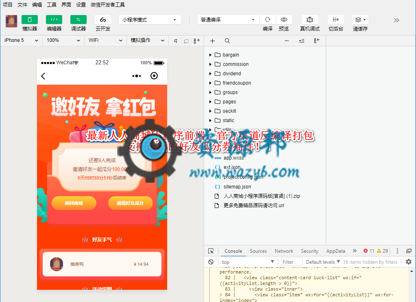Open the 设置 menu
Image resolution: width=416 pixels, height=302 pixels.
(81, 5)
